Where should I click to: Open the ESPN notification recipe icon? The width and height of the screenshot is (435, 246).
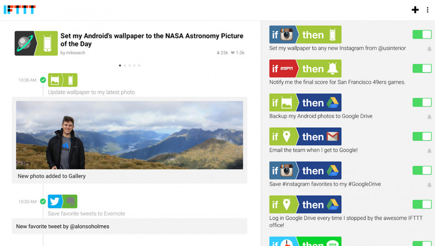coord(305,69)
